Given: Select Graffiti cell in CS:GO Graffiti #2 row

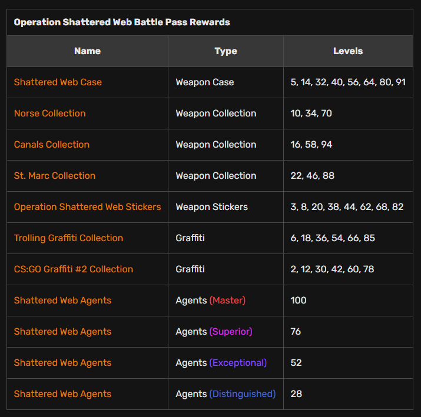Looking at the screenshot, I should 226,269.
